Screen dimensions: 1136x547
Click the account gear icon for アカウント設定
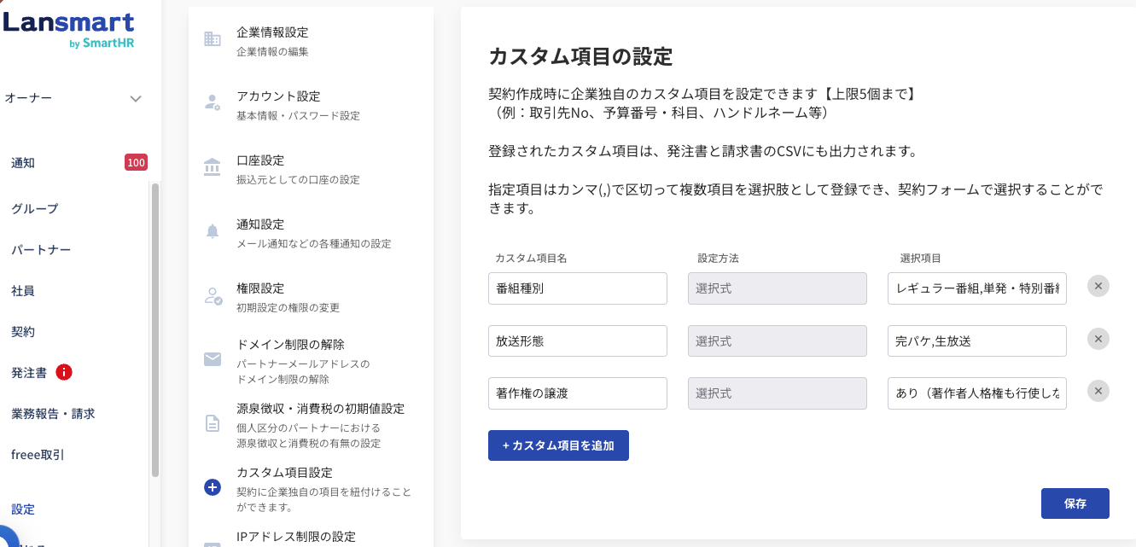[x=213, y=103]
